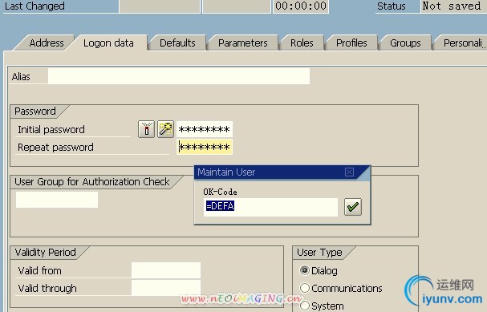The width and height of the screenshot is (487, 312).
Task: Focus the Repeat password field
Action: click(205, 147)
